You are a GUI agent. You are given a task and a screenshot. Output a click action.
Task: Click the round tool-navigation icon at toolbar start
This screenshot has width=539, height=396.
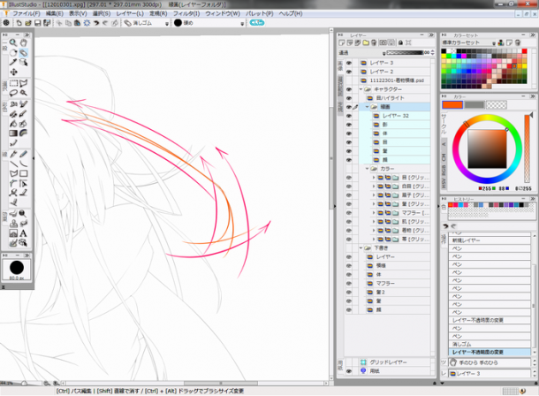pyautogui.click(x=6, y=23)
